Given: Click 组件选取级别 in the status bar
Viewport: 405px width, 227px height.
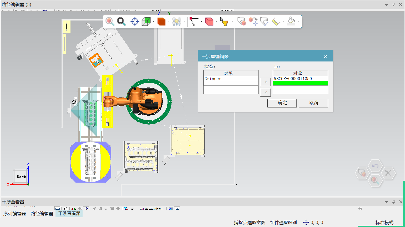Looking at the screenshot, I should [283, 223].
